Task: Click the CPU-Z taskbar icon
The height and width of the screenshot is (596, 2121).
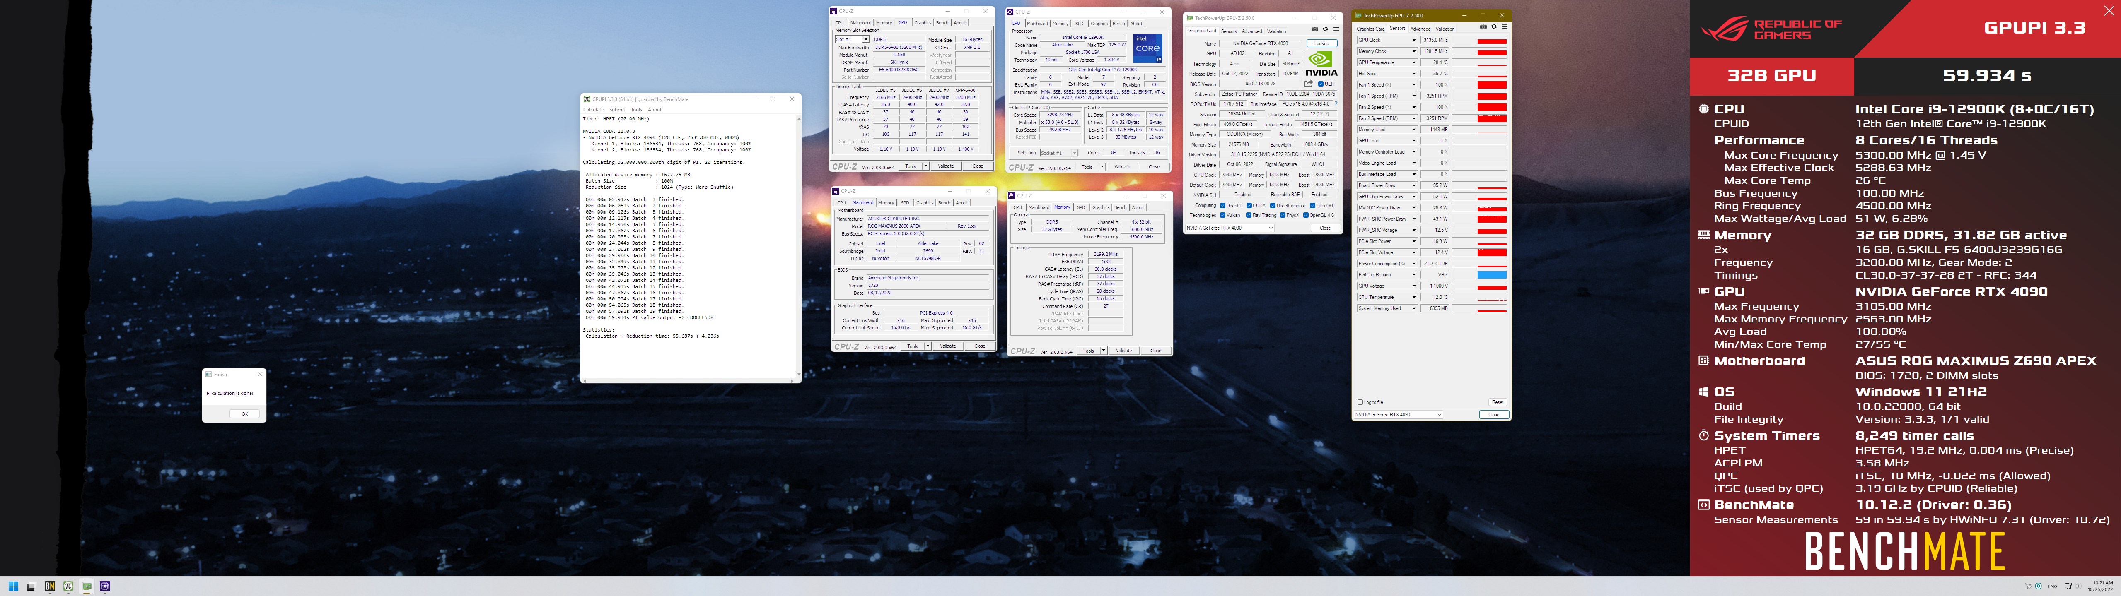Action: tap(104, 586)
